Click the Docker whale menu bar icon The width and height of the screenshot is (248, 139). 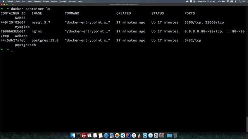tap(187, 2)
